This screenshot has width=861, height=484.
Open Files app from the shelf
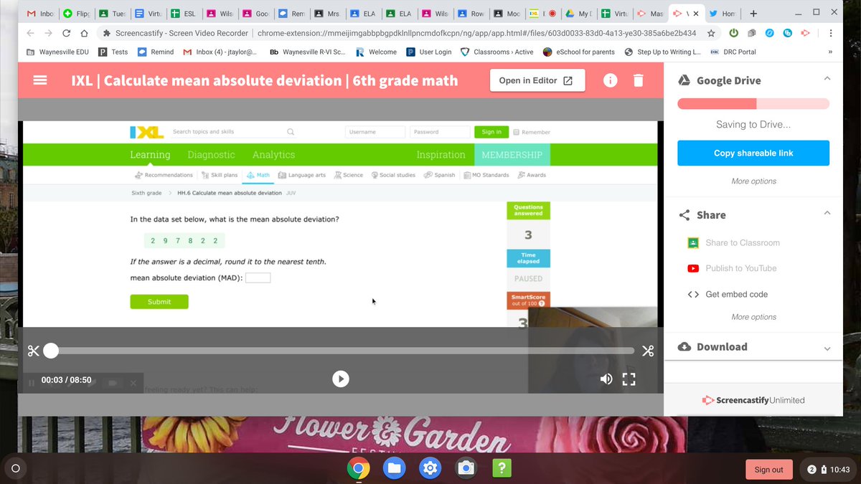(x=394, y=469)
